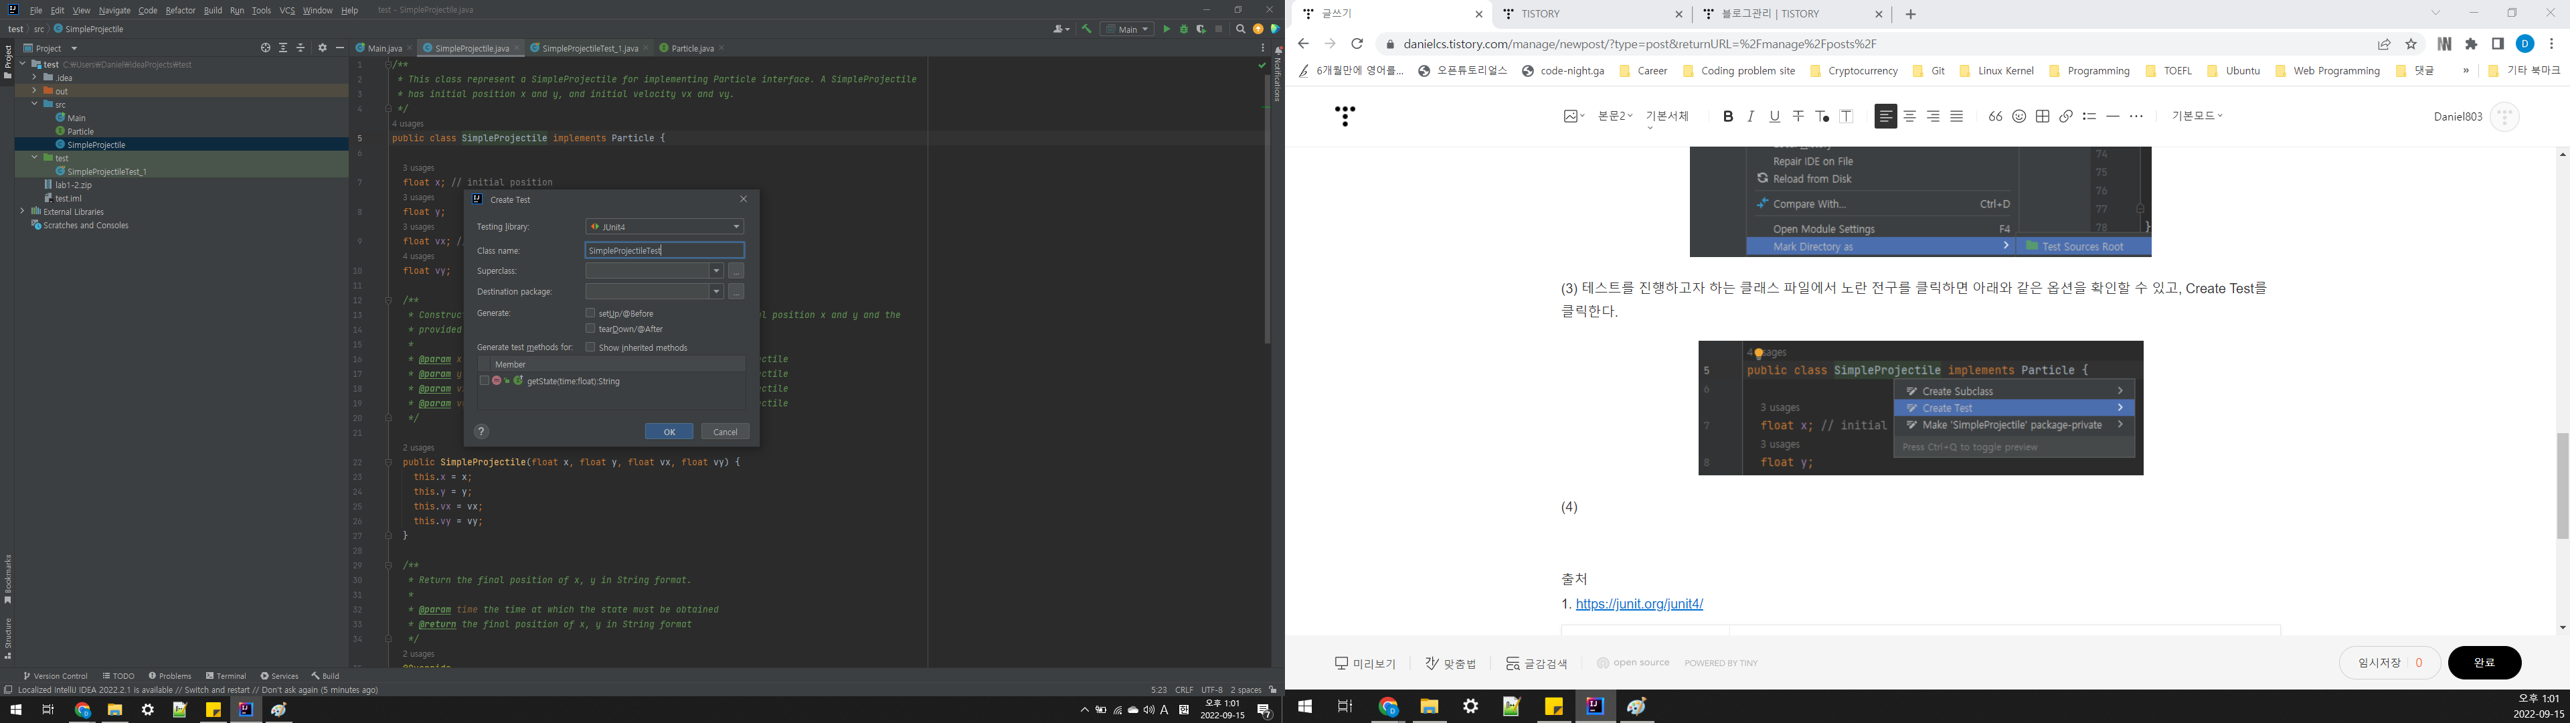
Task: Open the junit.org/junit4 link
Action: 1639,604
